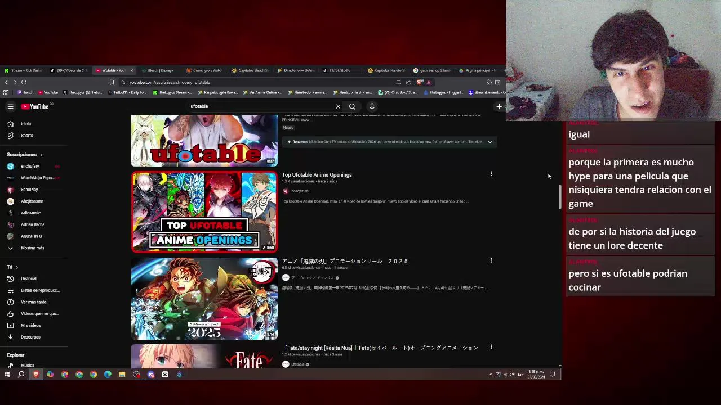Play the Top Ufotable Anime Openings thumbnail

click(x=204, y=212)
